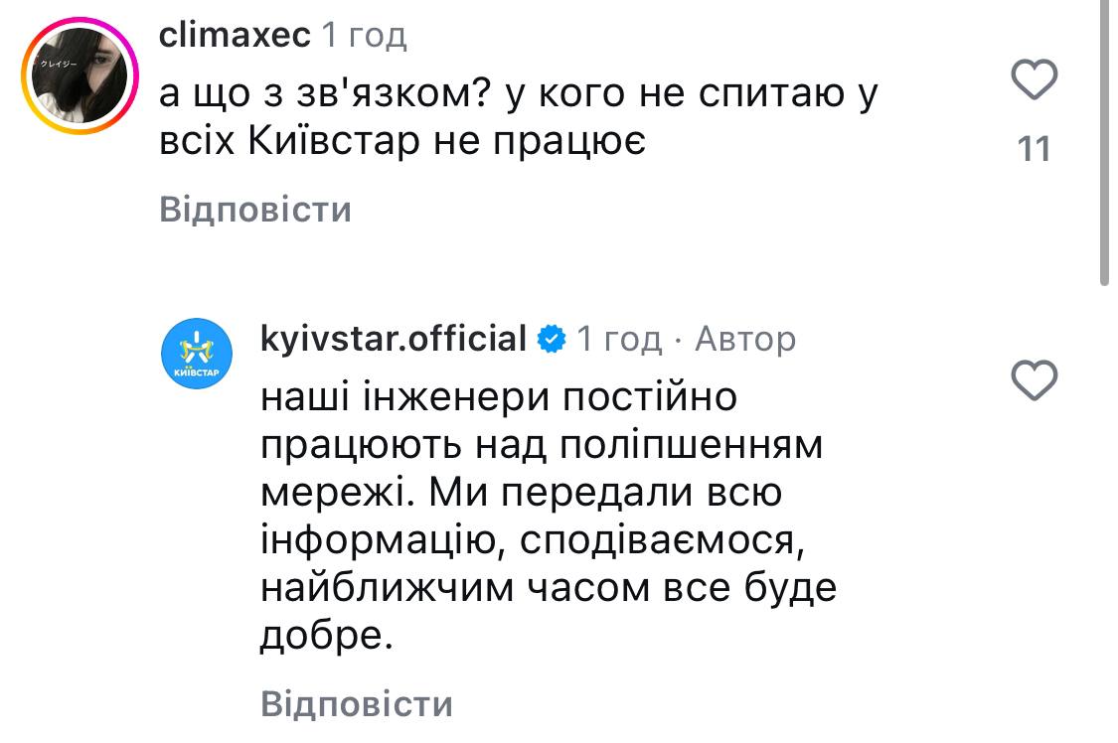Click the line 'найближчим часом все буде'
Viewport: 1118px width, 743px height.
(x=548, y=588)
